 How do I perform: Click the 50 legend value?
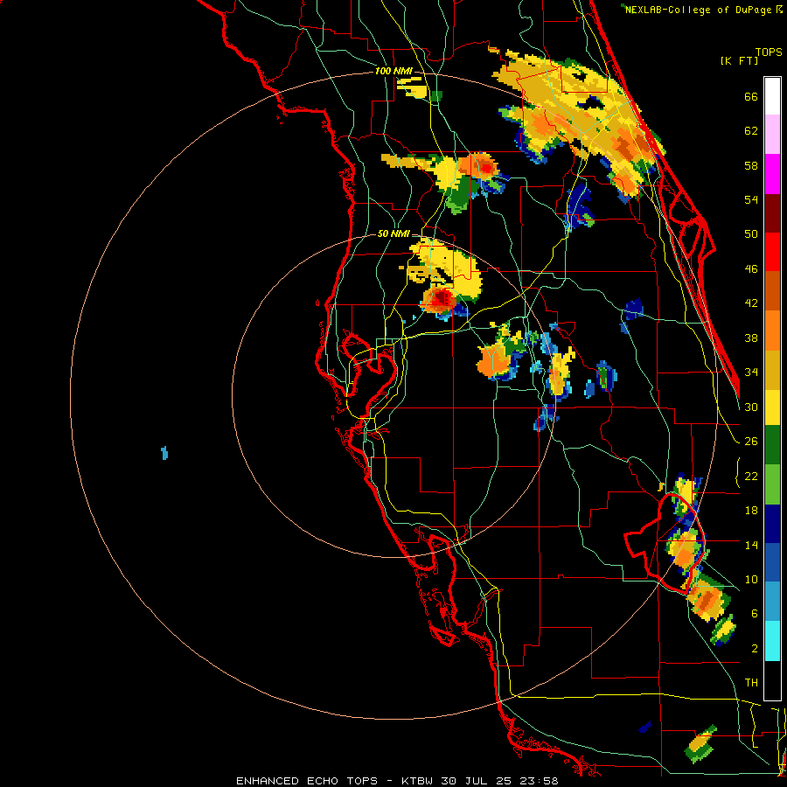pos(751,233)
